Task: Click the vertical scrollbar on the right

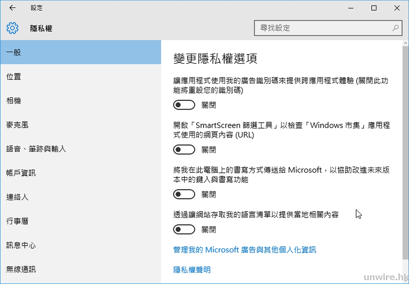Action: 405,153
